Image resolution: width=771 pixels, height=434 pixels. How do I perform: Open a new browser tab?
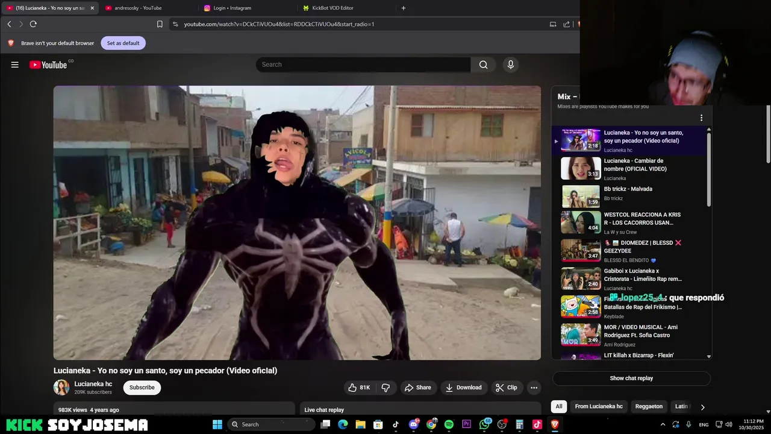coord(404,8)
